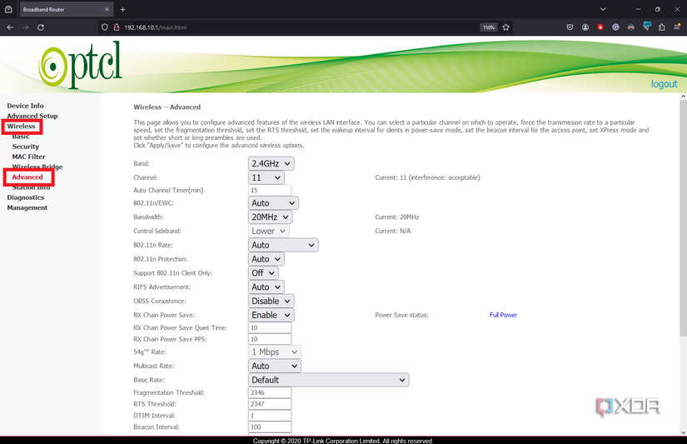The height and width of the screenshot is (444, 687).
Task: Click the logout link
Action: click(x=664, y=83)
